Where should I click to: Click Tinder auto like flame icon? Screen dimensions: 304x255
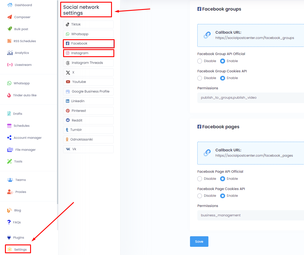tap(9, 95)
